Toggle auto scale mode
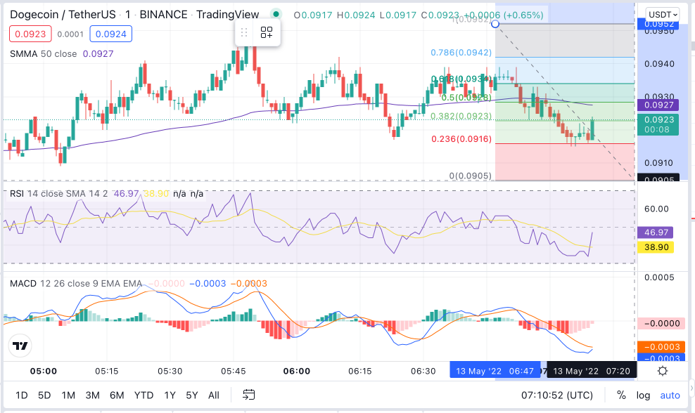The height and width of the screenshot is (413, 695). tap(670, 395)
